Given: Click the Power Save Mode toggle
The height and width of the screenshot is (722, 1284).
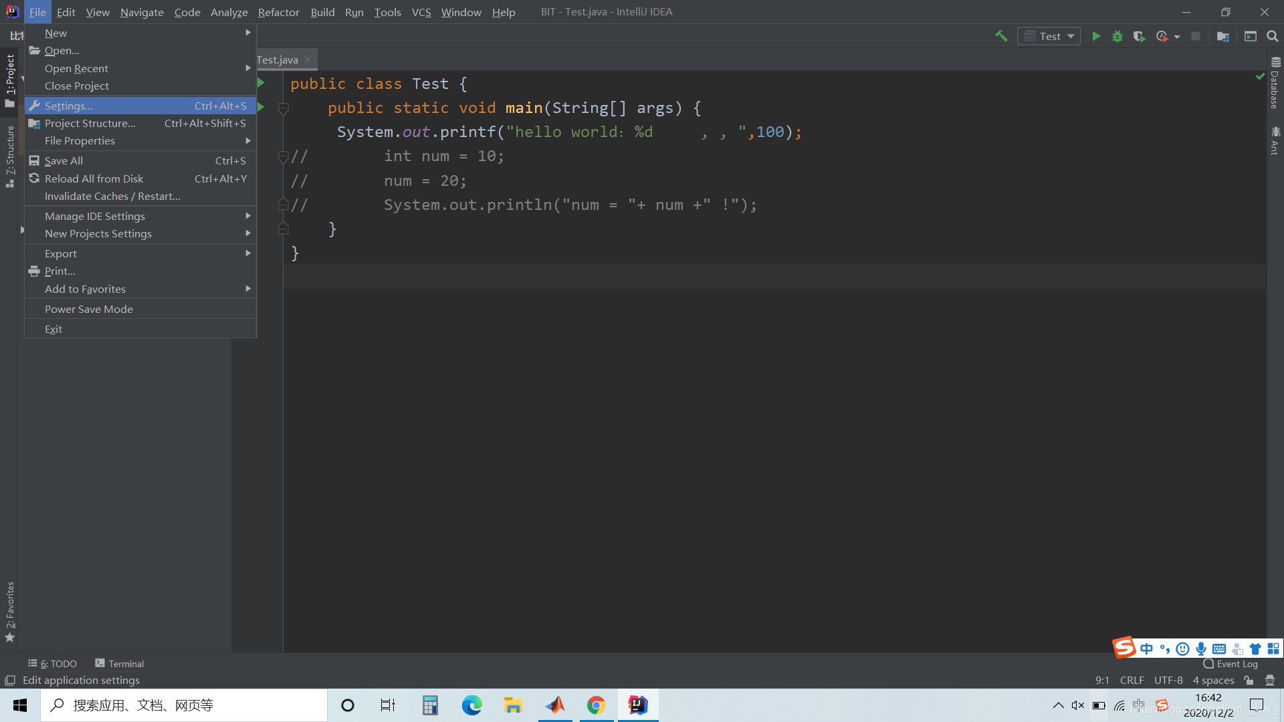Looking at the screenshot, I should [88, 309].
